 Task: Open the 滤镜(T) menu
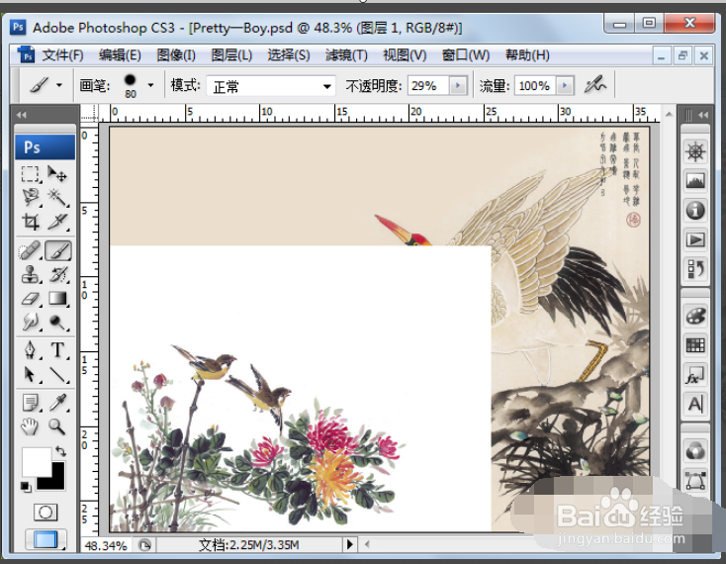pyautogui.click(x=346, y=55)
